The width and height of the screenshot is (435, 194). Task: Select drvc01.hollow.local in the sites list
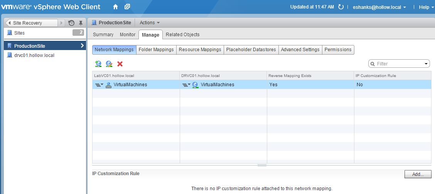[34, 55]
